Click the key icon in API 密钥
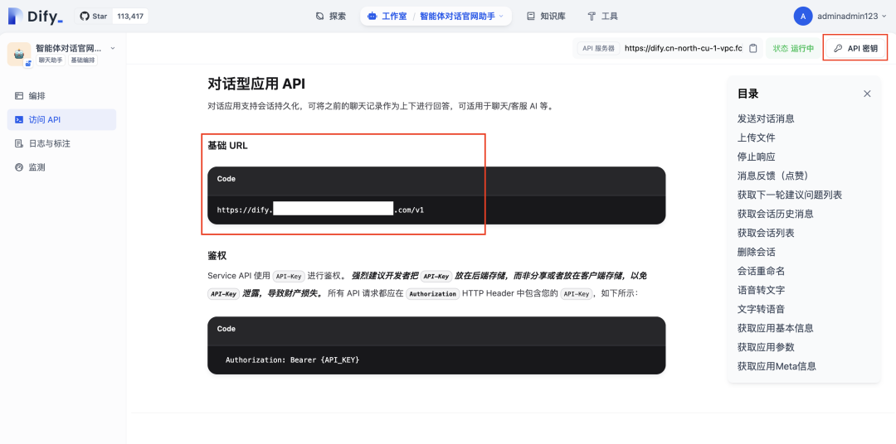This screenshot has height=444, width=896. click(x=838, y=49)
